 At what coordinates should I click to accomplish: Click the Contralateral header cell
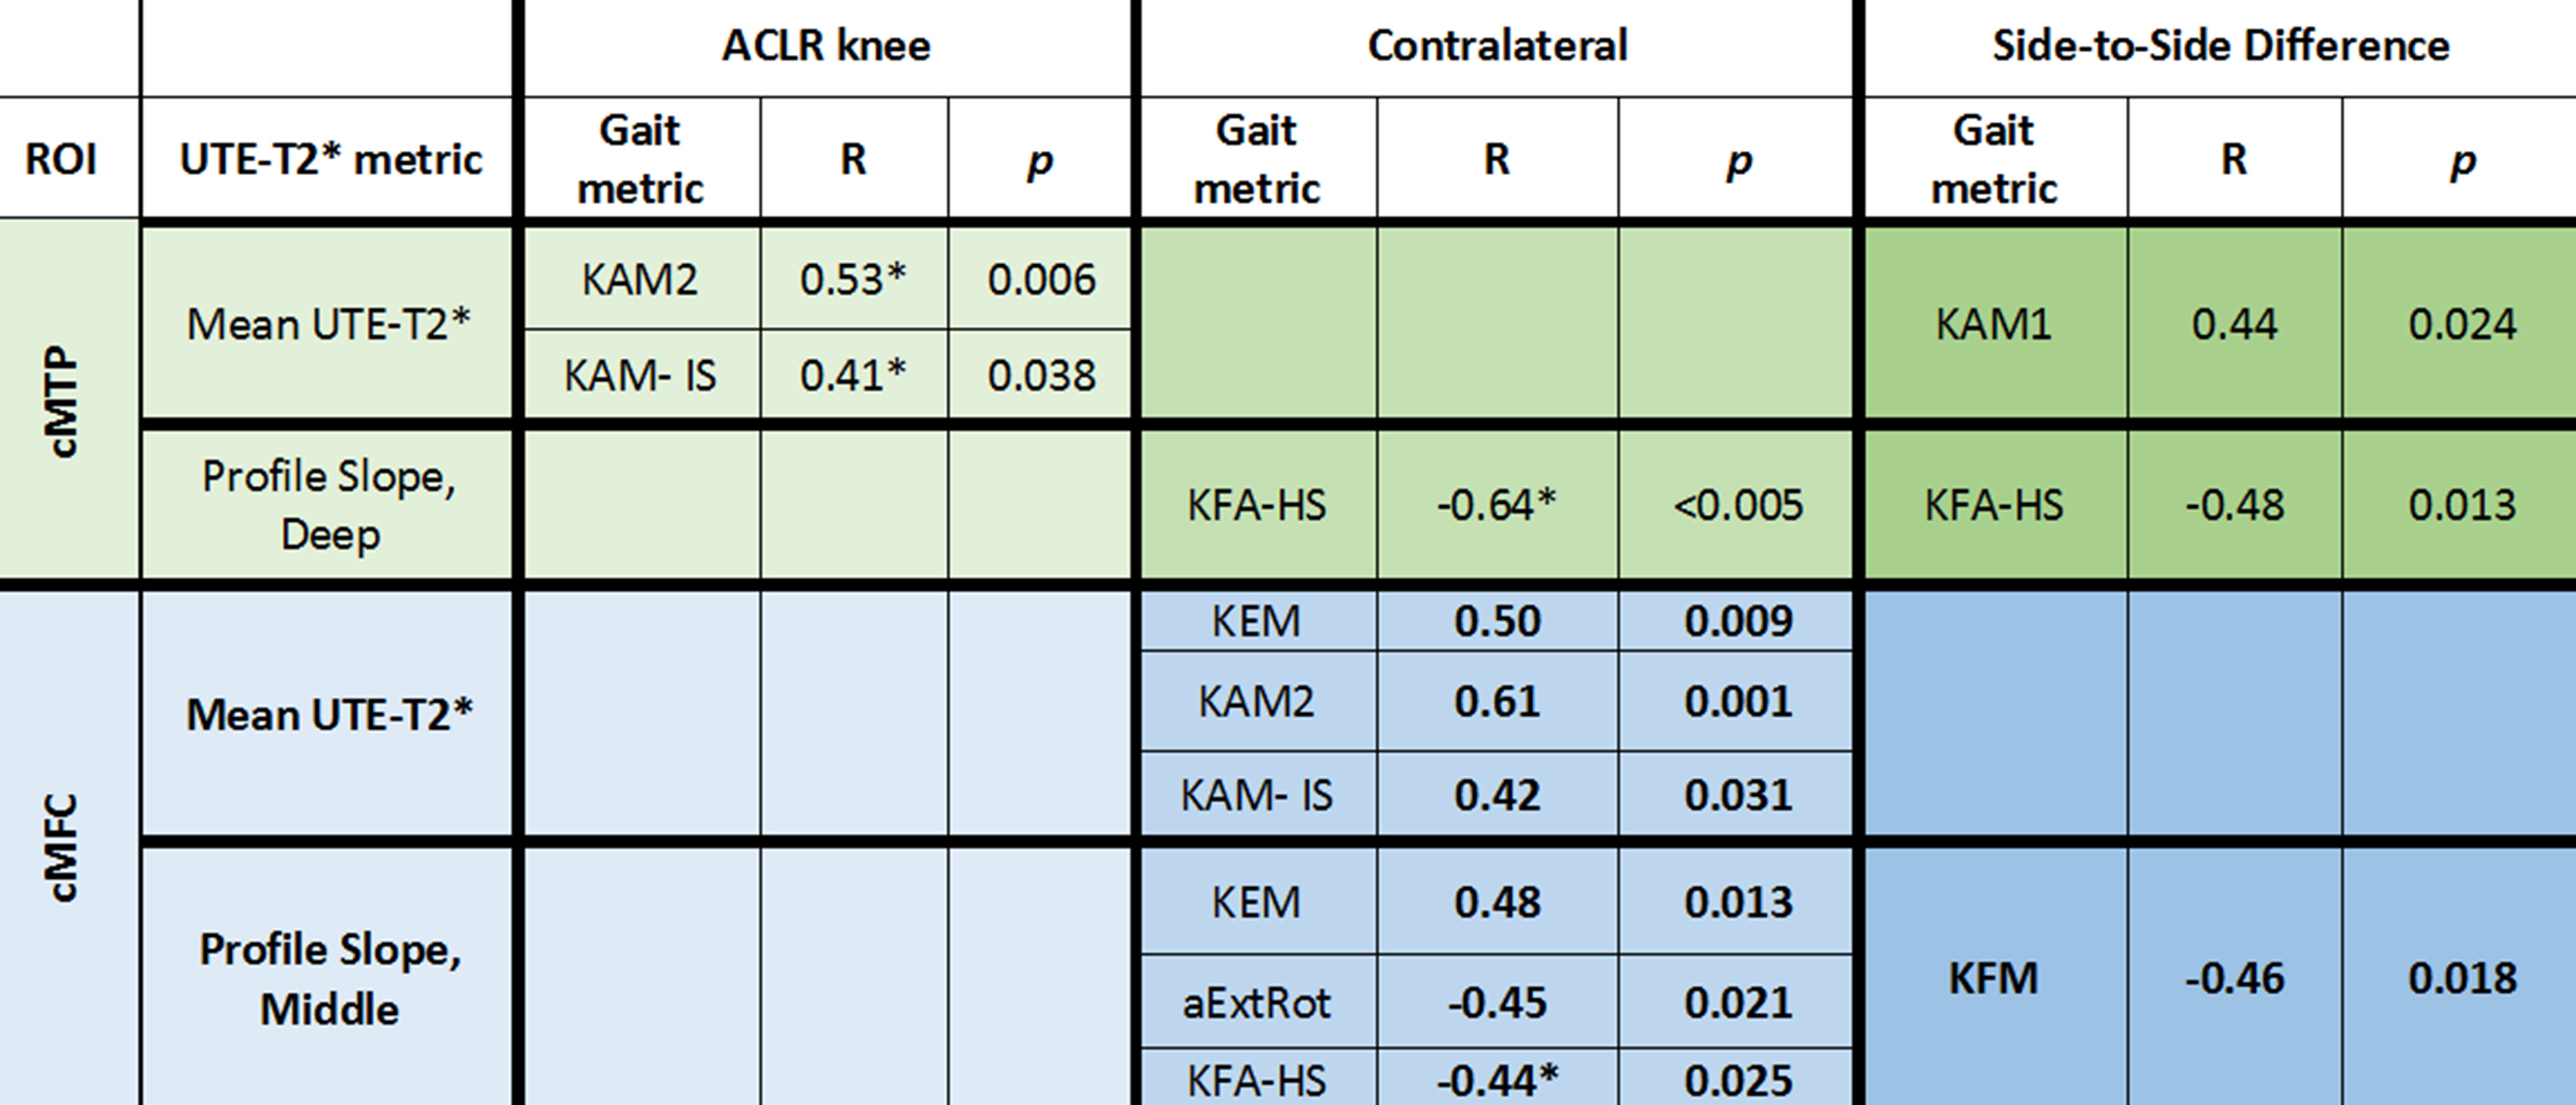1497,46
